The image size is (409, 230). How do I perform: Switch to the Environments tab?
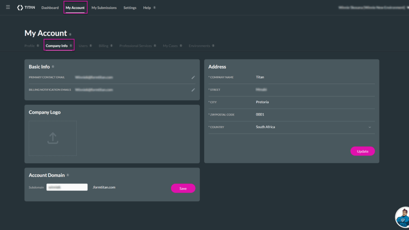coord(199,46)
